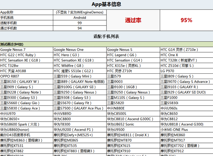
Task: Click the '手机系统' label cell
Action: [27, 18]
